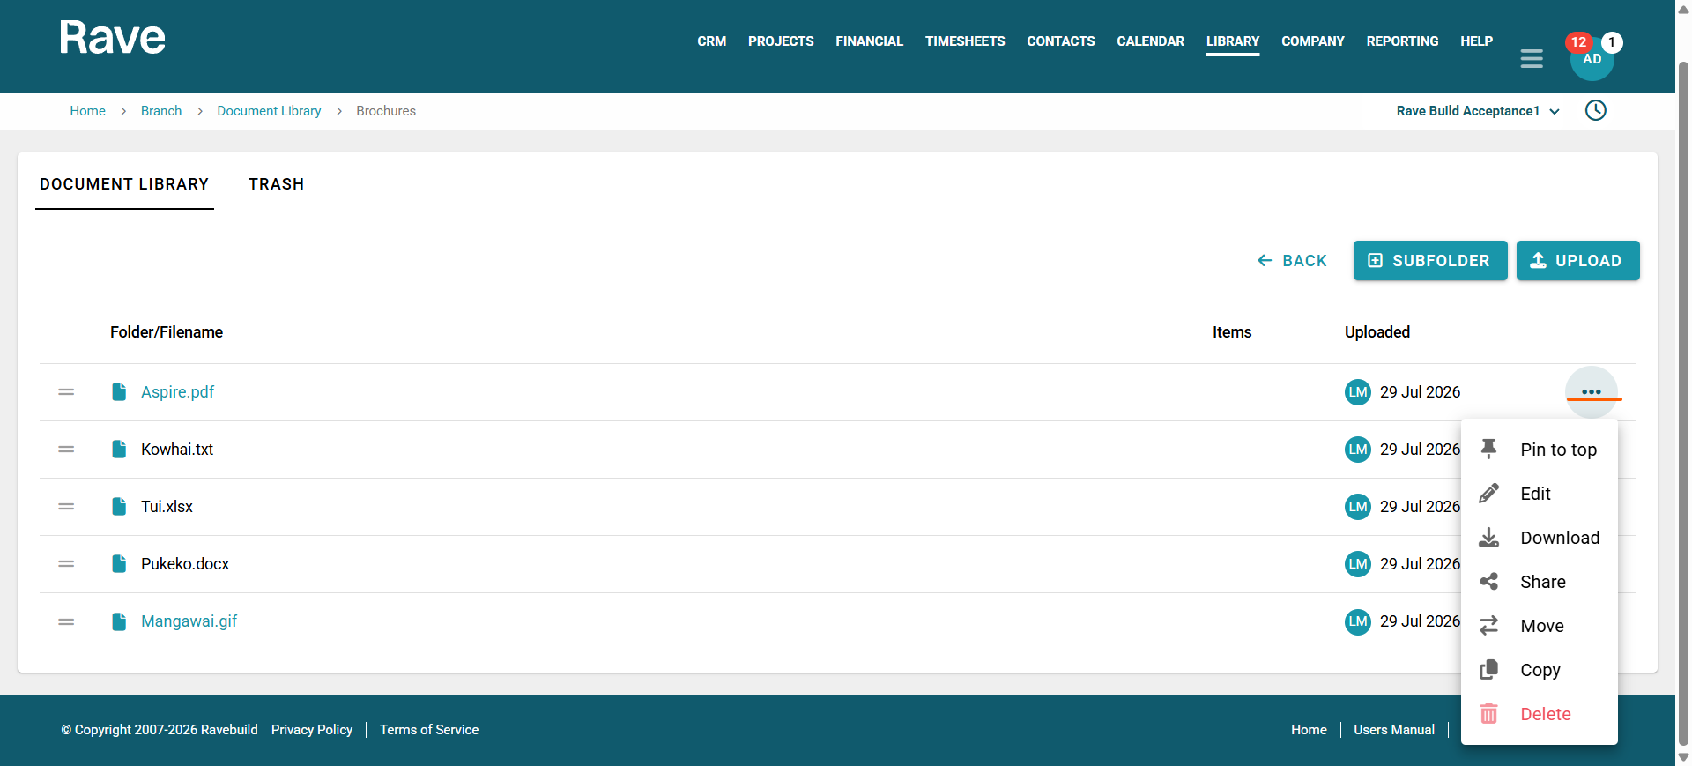The image size is (1692, 766).
Task: Click the Upload button
Action: pyautogui.click(x=1577, y=261)
